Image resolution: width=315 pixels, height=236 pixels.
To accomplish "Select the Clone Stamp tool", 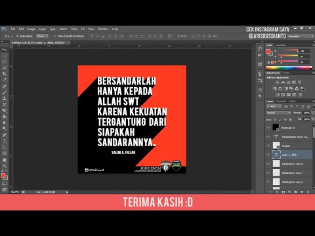I will pos(5,98).
